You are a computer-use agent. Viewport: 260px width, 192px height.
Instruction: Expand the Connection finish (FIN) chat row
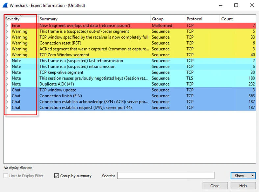7,96
